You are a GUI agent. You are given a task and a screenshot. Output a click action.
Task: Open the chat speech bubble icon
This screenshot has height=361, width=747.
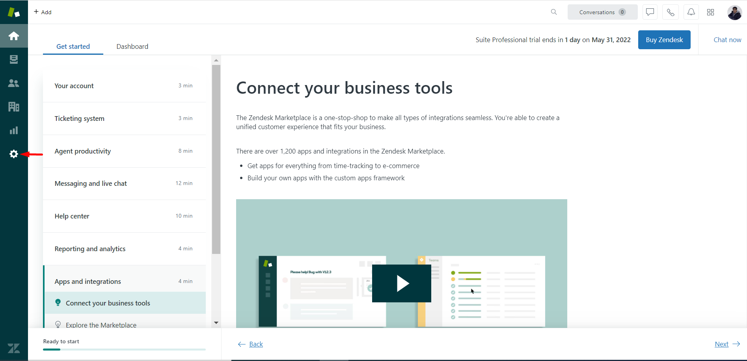pos(650,12)
